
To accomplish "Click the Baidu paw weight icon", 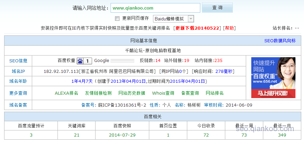I will (80, 61).
